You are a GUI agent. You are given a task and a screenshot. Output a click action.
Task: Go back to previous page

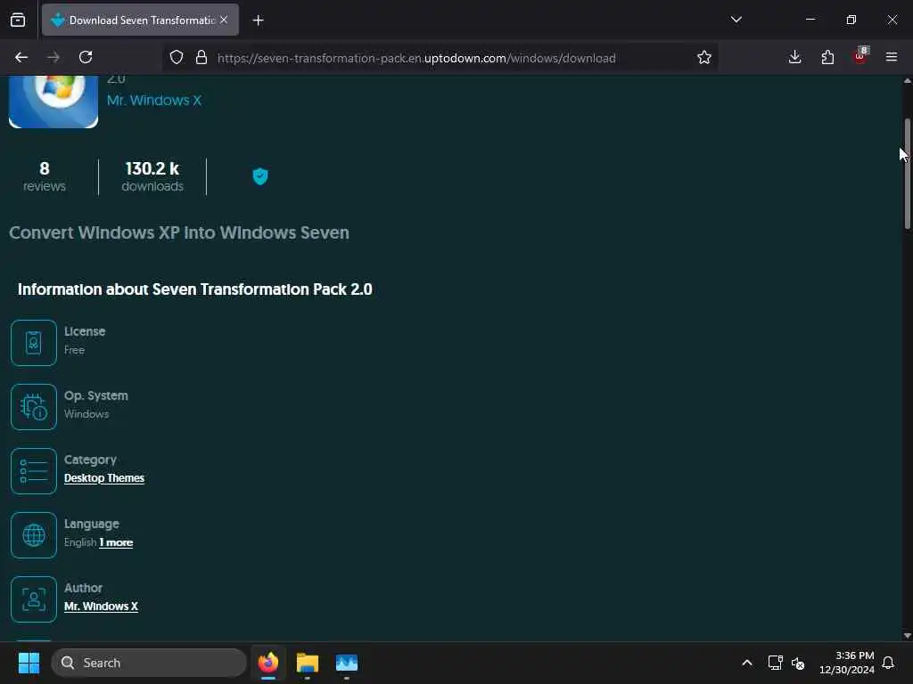click(x=21, y=57)
